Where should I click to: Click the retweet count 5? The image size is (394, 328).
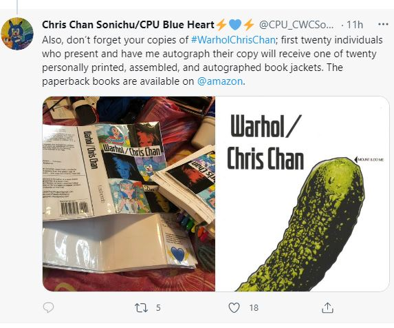click(x=158, y=307)
